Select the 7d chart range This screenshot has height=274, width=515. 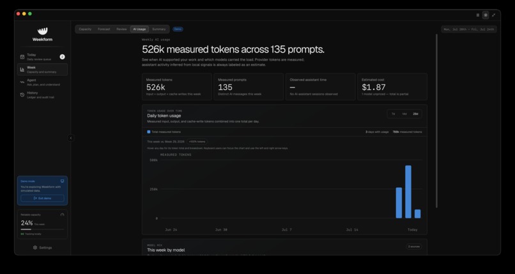pos(393,114)
